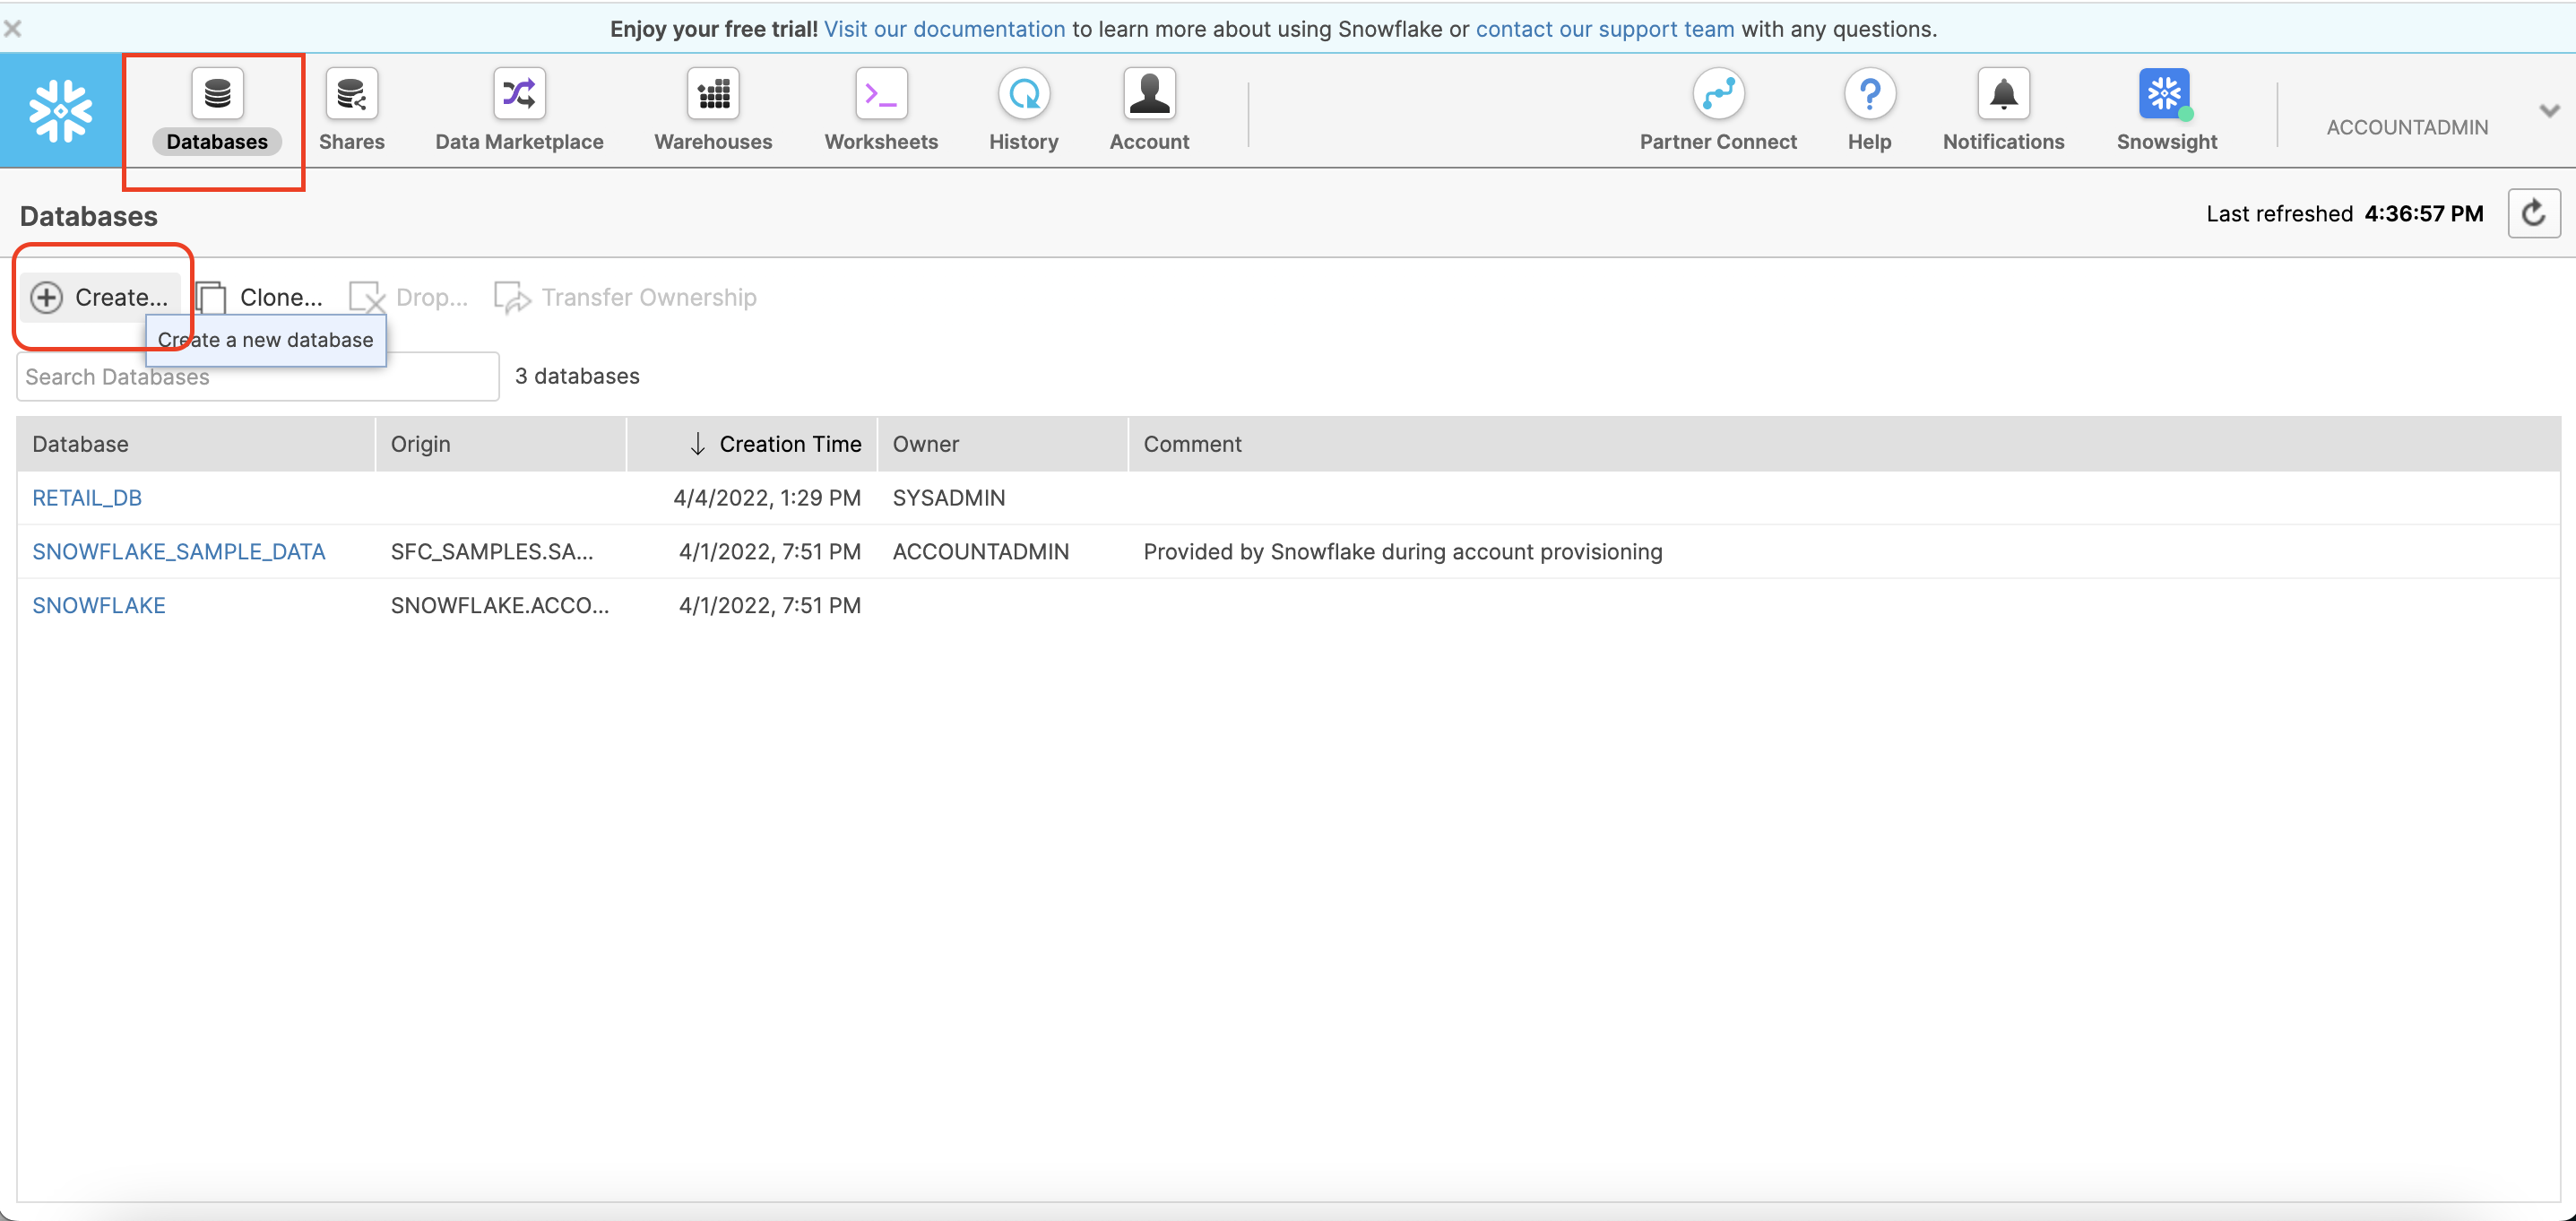
Task: Open the Partner Connect icon
Action: tap(1718, 94)
